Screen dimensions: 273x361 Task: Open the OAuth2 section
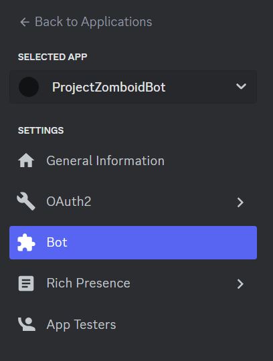tap(69, 201)
